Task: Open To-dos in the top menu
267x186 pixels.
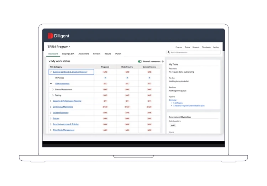Action: 187,47
